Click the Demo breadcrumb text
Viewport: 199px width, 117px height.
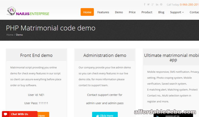[x=19, y=35]
